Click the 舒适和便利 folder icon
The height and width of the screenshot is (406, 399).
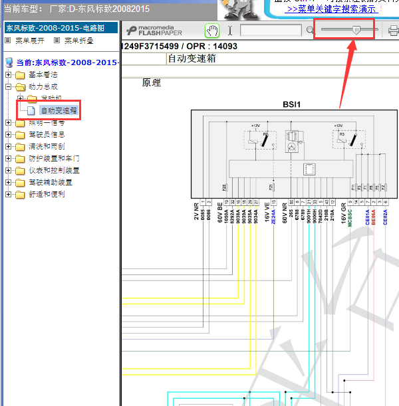click(x=20, y=195)
